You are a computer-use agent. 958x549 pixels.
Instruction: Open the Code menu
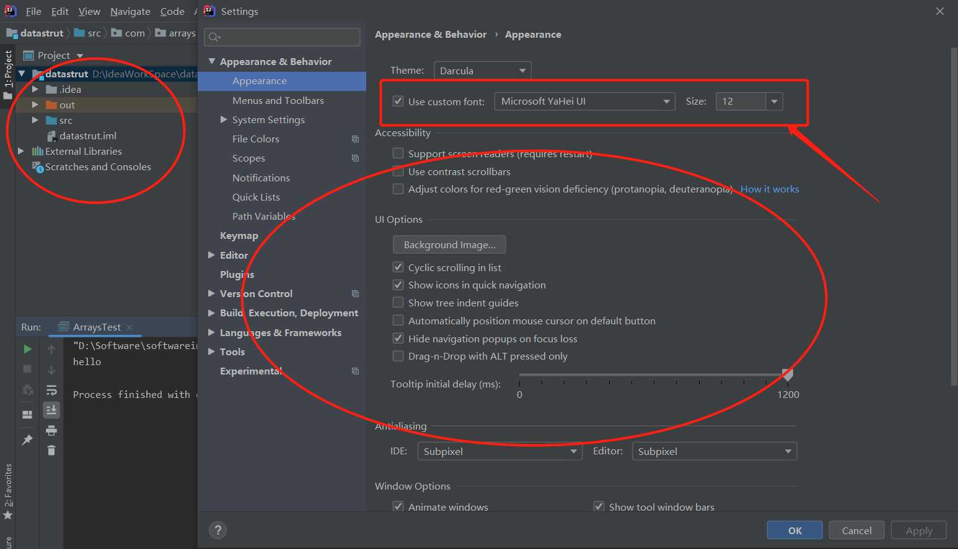pos(172,11)
